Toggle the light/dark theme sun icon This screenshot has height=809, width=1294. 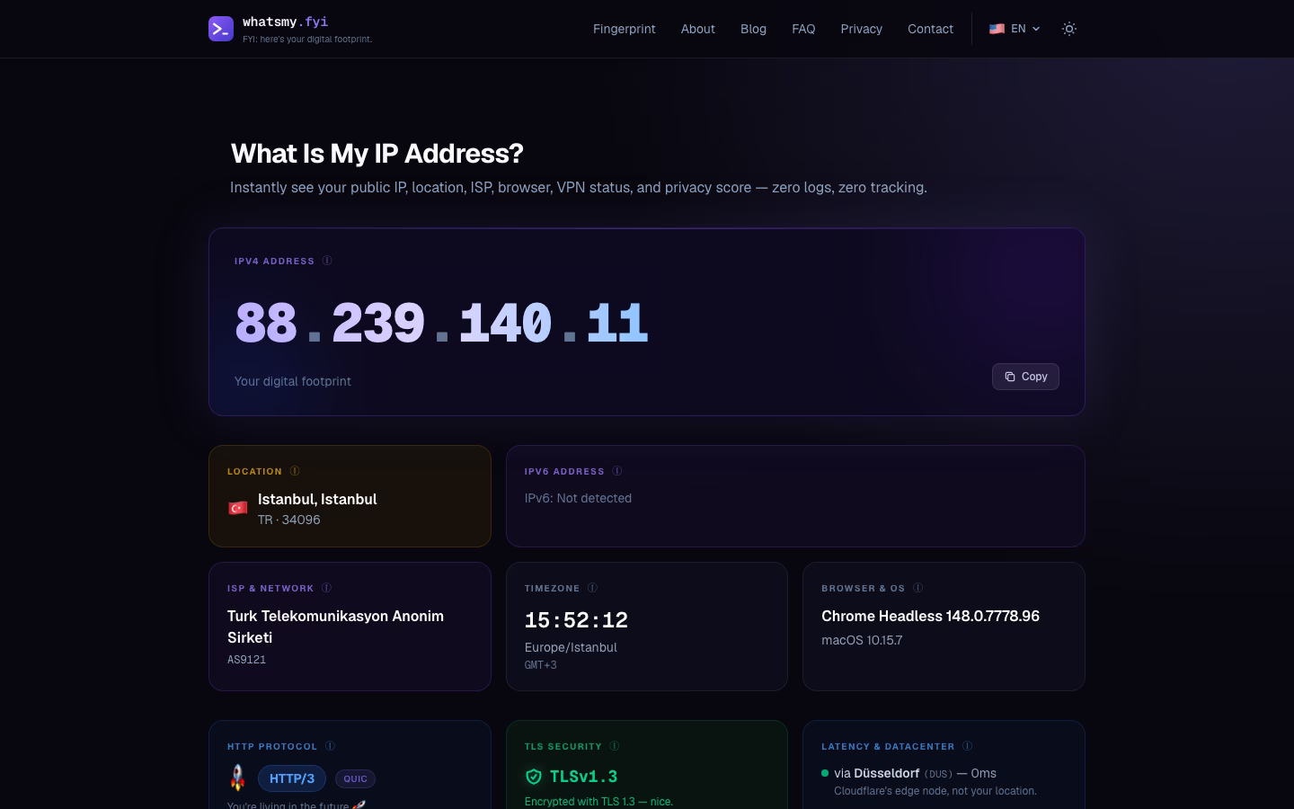(1068, 29)
